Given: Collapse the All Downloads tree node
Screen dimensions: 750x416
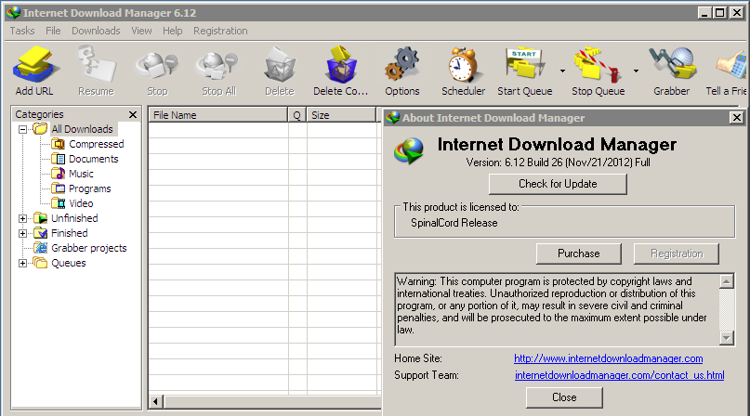Looking at the screenshot, I should tap(22, 130).
